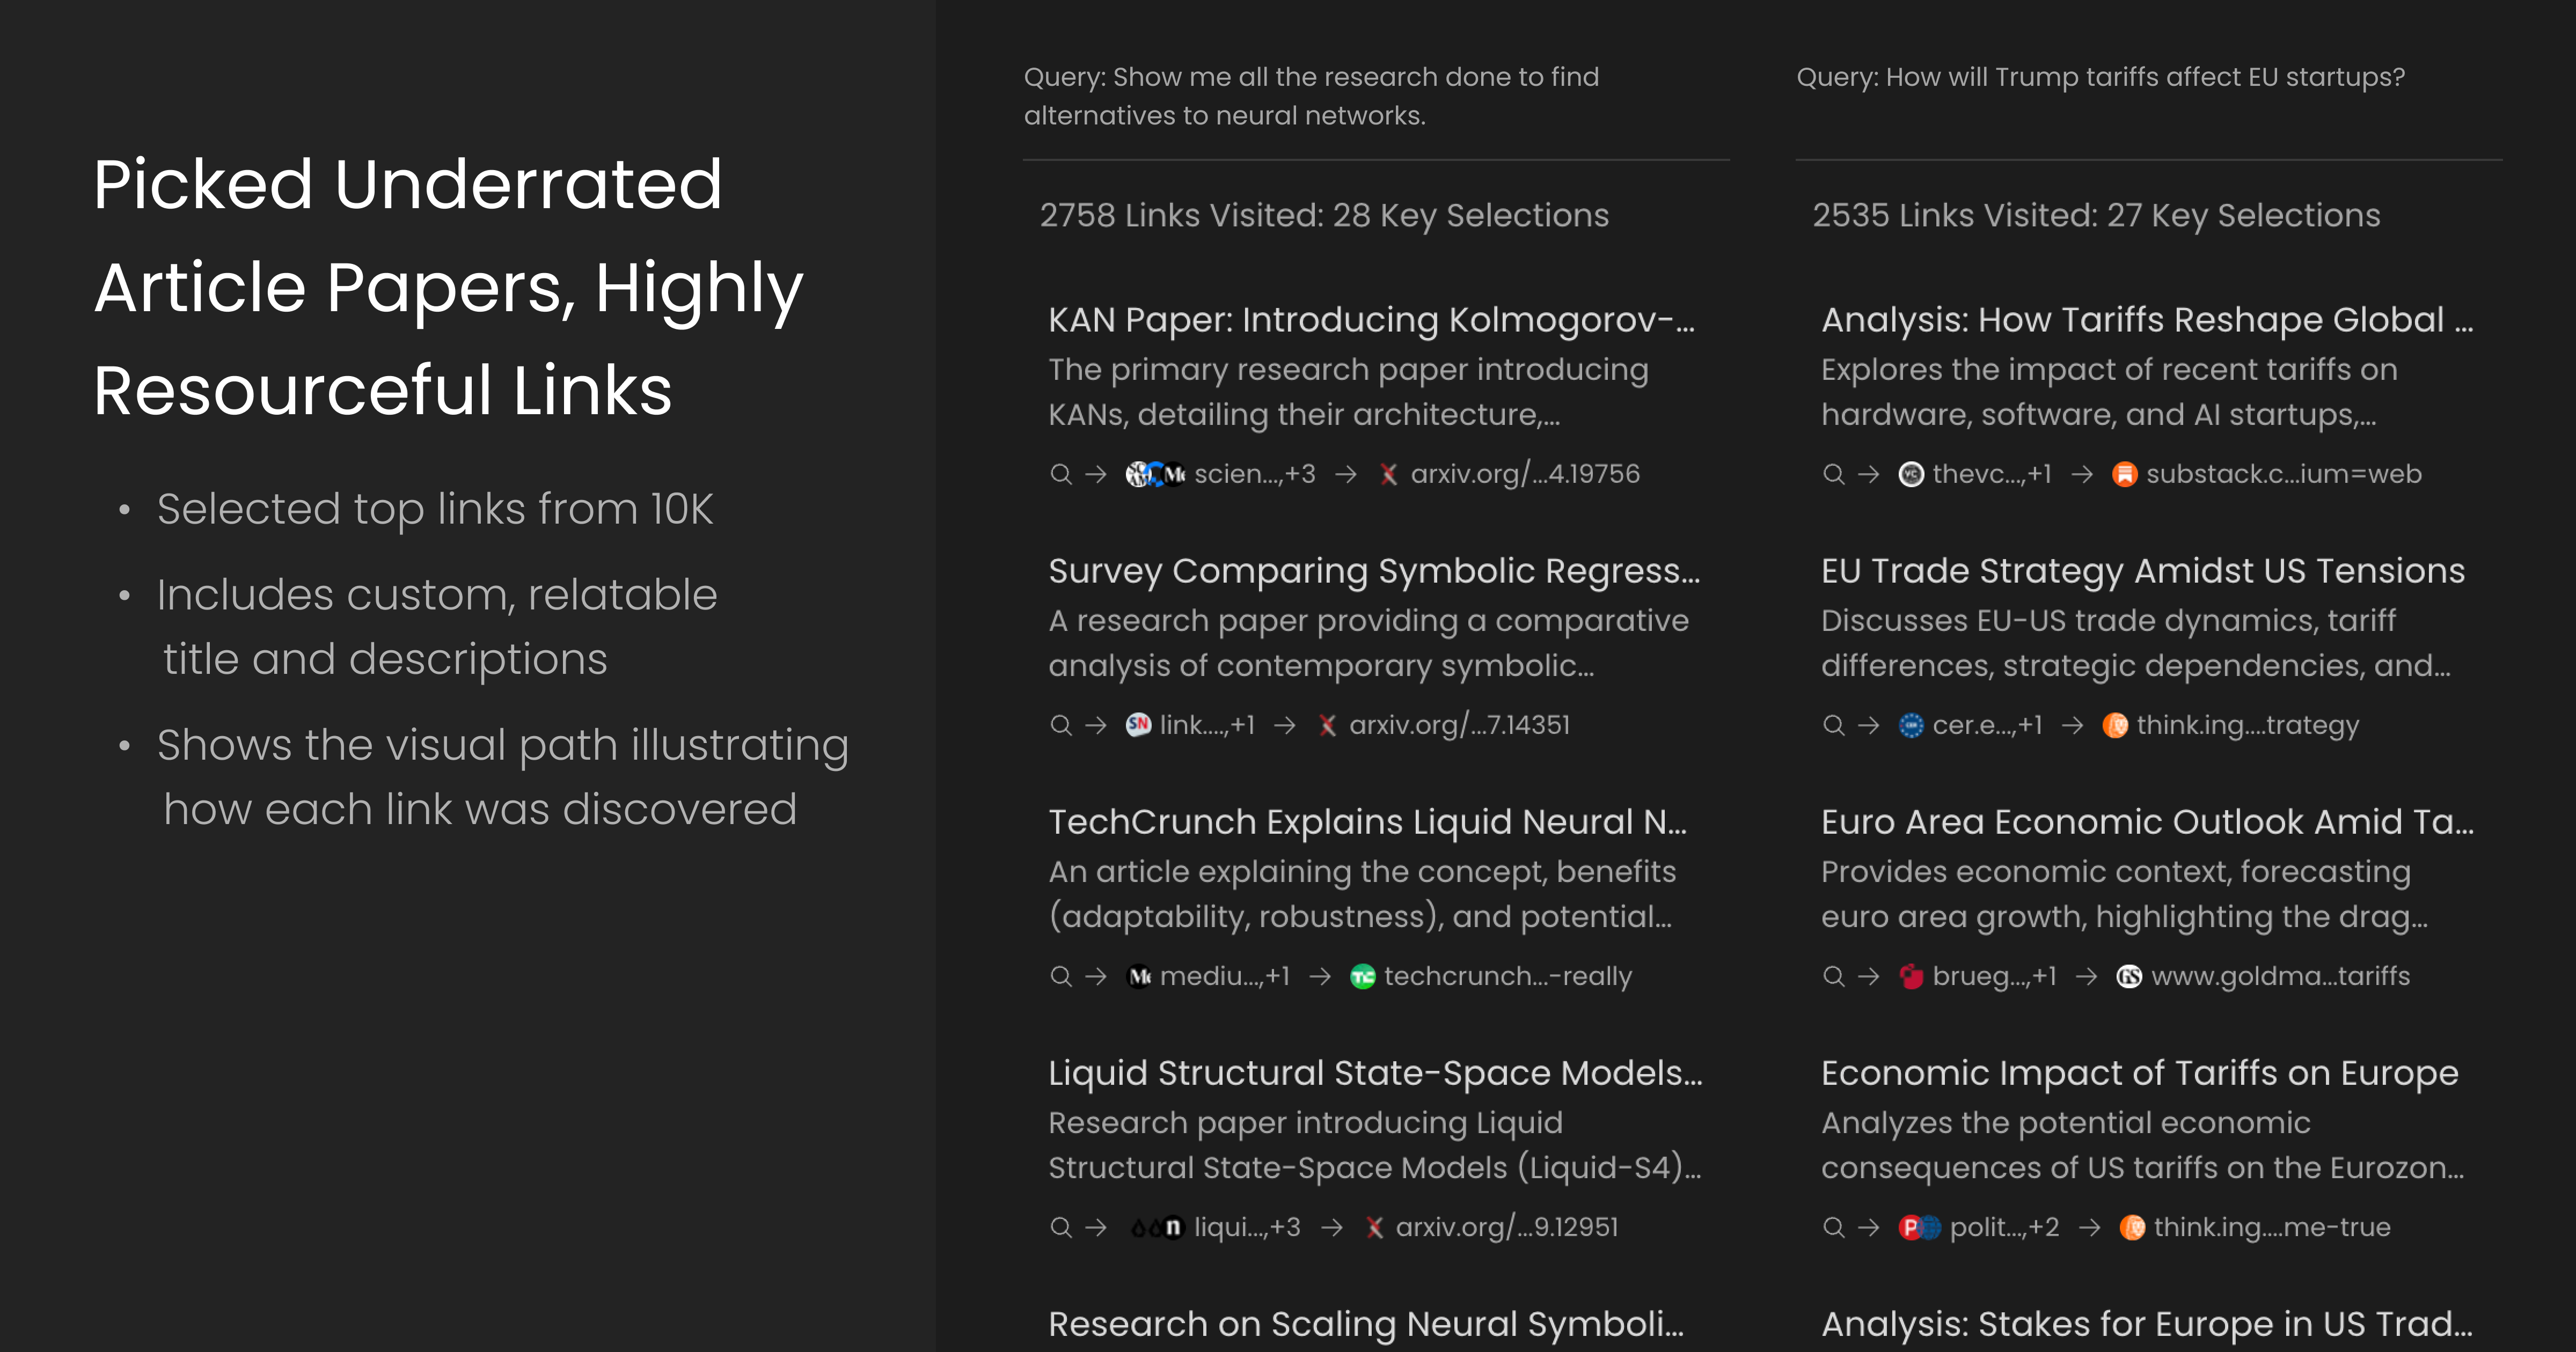Click the thevc source favicon
Viewport: 2576px width, 1352px height.
tap(1911, 474)
